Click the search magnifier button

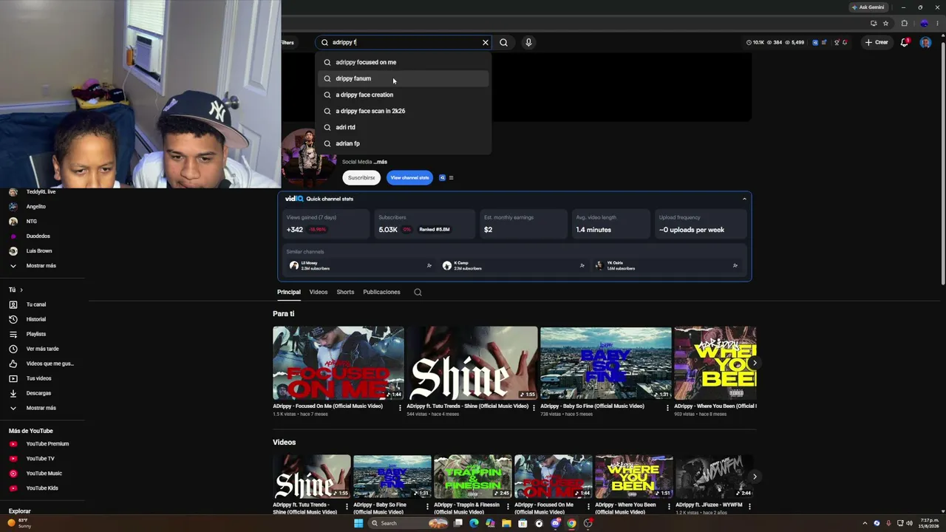pyautogui.click(x=503, y=42)
